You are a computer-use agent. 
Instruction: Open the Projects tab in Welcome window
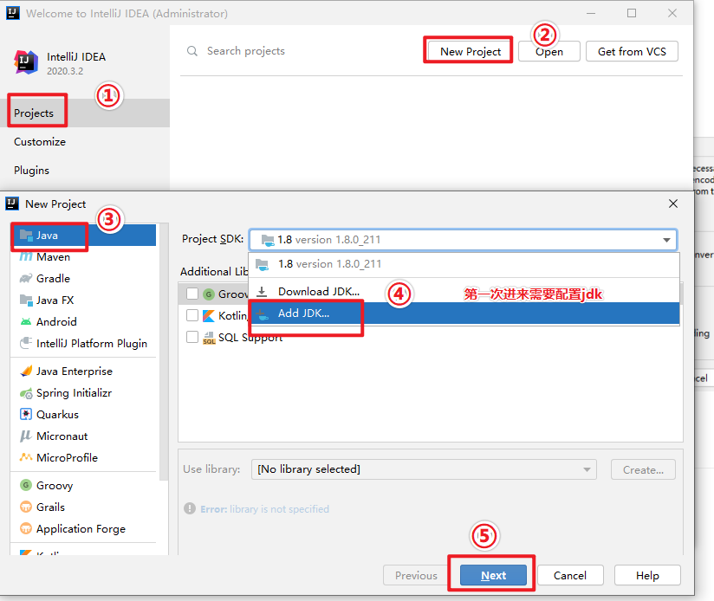85,113
